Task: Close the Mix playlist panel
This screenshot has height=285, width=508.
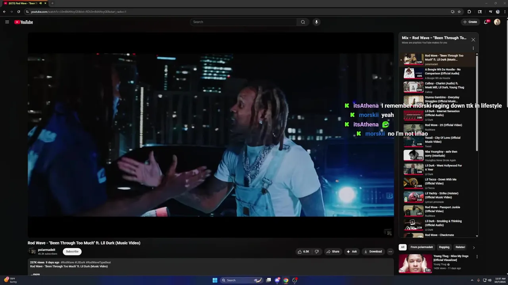Action: 473,40
